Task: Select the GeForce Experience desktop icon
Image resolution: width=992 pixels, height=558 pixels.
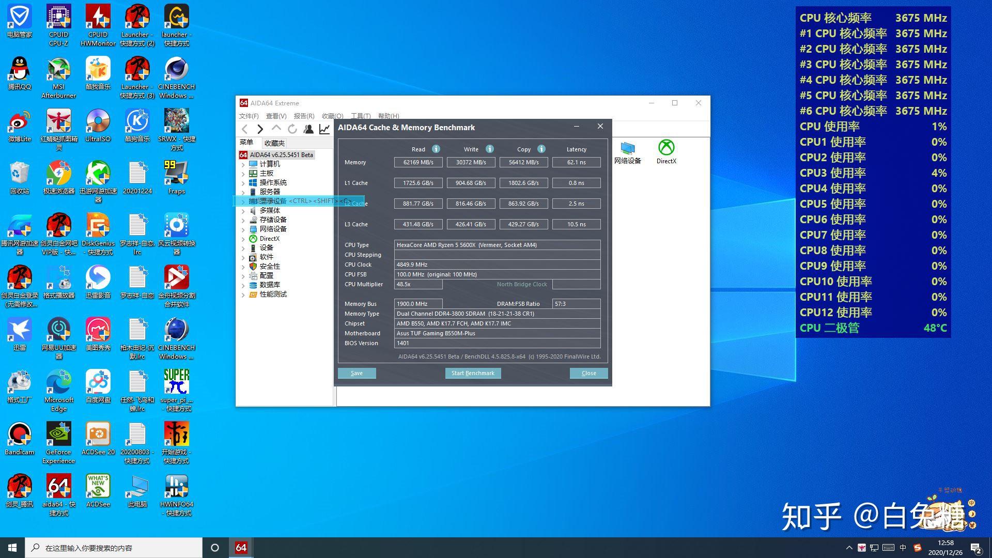Action: coord(58,443)
